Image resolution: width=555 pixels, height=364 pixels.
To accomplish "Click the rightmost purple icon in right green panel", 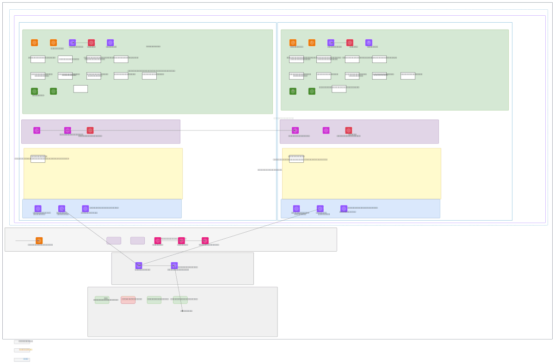I will click(369, 43).
